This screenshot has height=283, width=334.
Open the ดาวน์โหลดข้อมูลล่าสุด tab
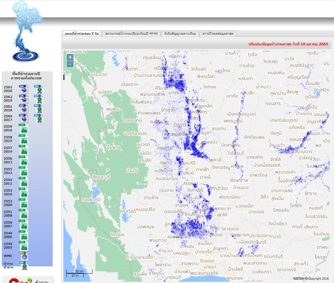(x=218, y=34)
